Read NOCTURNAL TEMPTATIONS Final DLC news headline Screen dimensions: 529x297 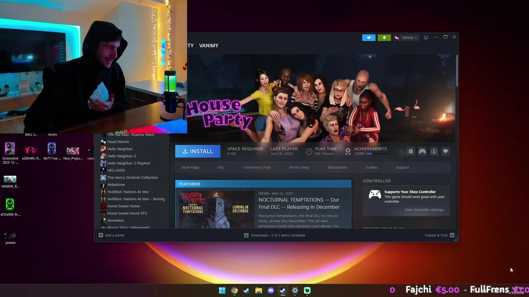pyautogui.click(x=299, y=203)
